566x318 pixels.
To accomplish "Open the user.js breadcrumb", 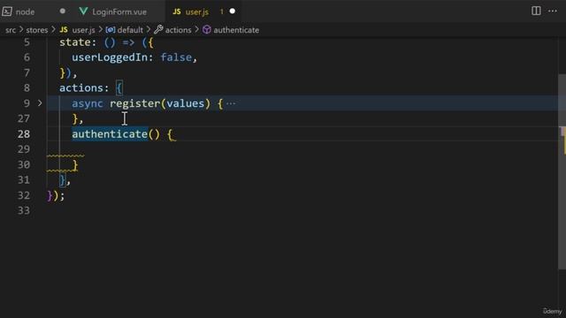I will (83, 30).
